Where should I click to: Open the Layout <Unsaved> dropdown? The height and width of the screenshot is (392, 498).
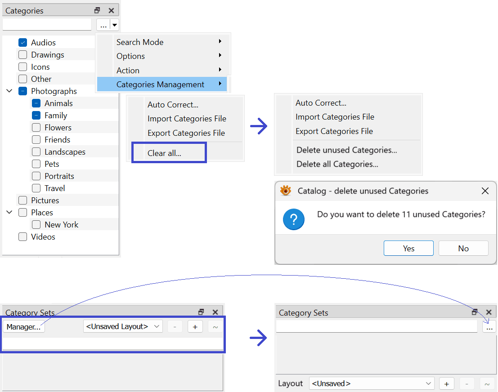click(x=372, y=383)
